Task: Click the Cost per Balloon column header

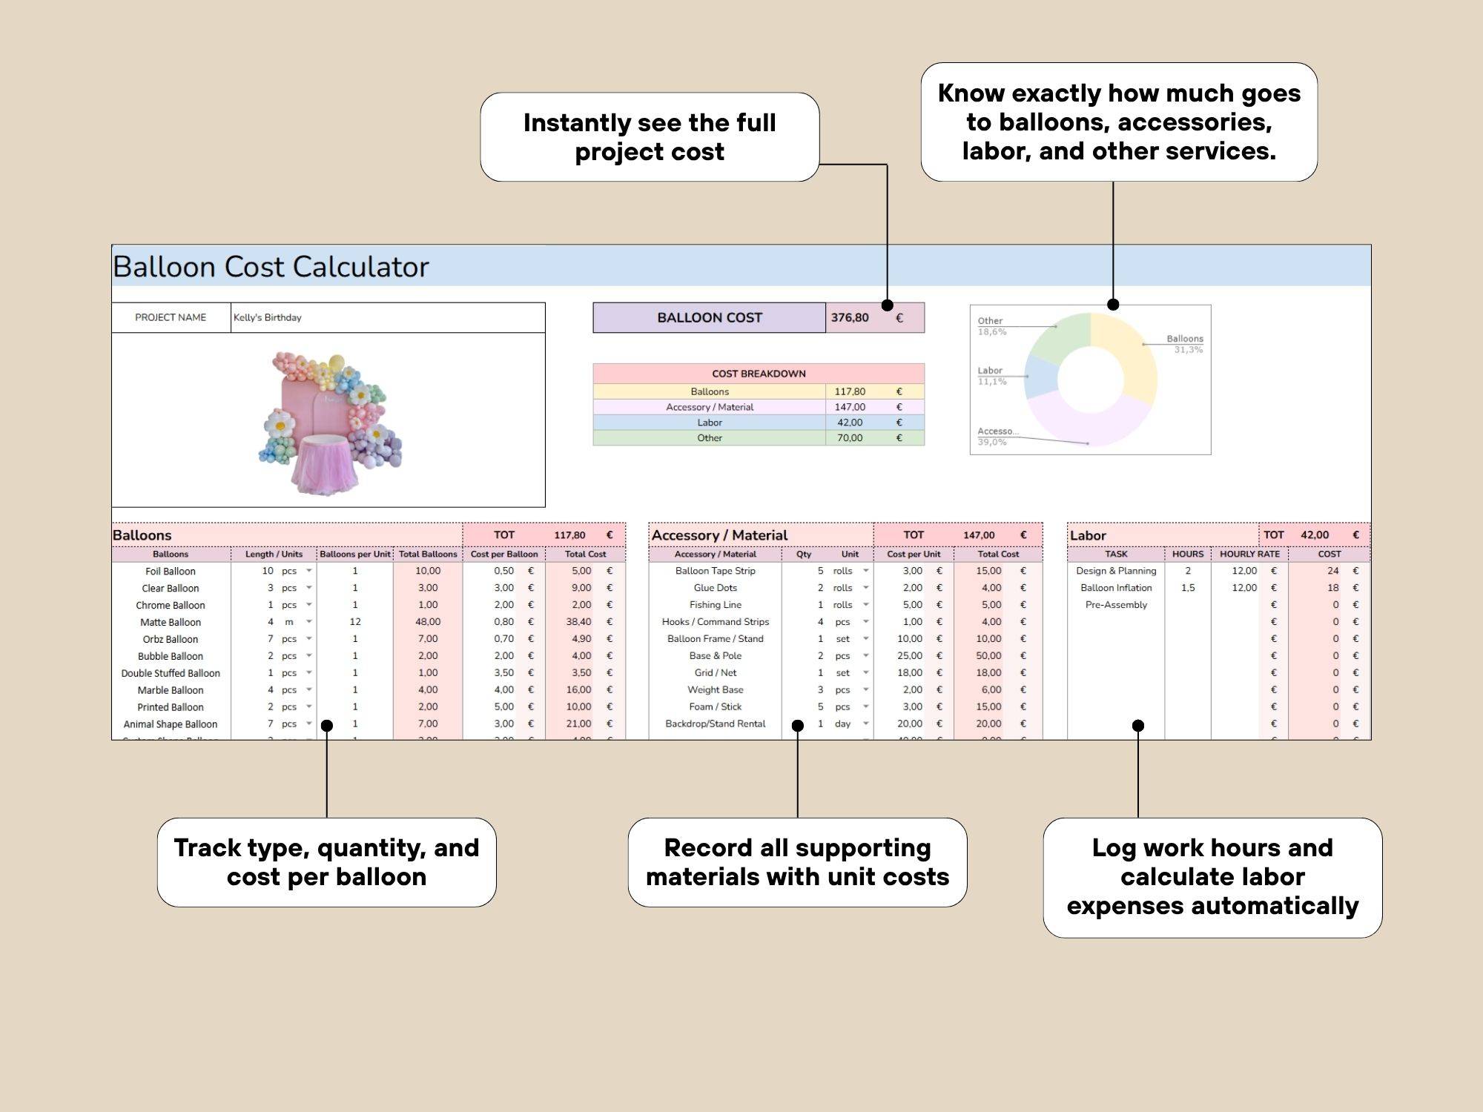Action: 503,554
